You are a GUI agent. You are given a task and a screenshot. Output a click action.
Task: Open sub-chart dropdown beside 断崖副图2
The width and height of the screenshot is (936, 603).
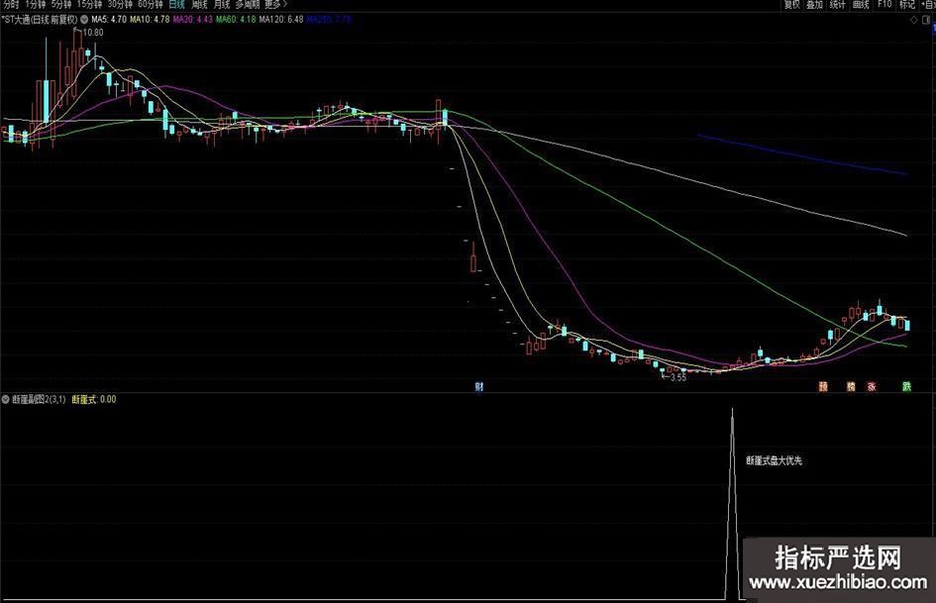tap(5, 399)
